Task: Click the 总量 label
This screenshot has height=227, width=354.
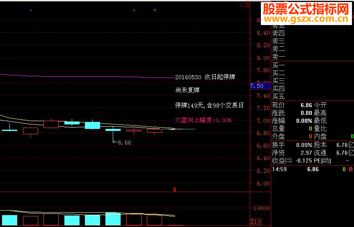Action: pos(279,128)
